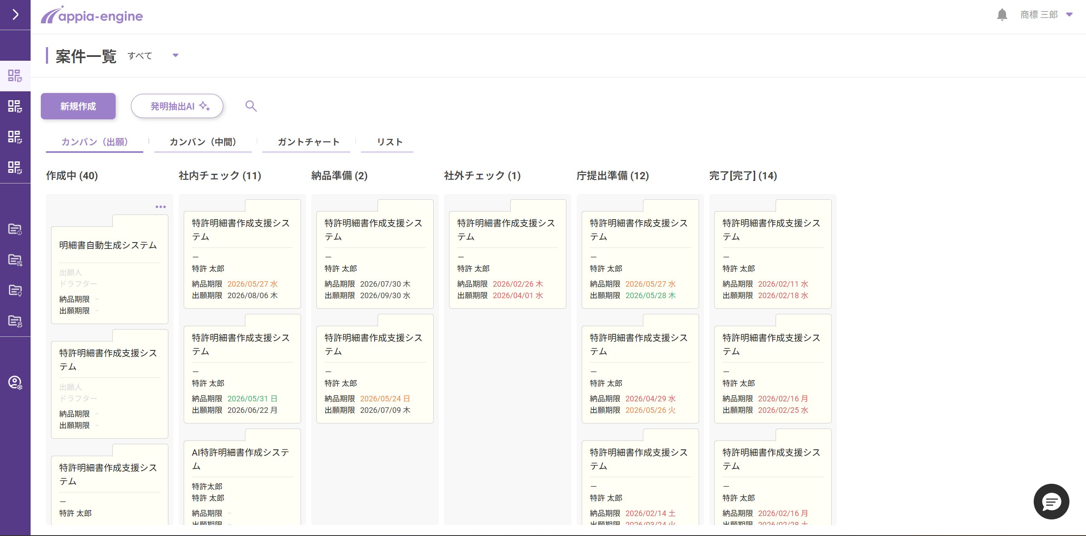Click the 社外チェック (1) column header
This screenshot has height=536, width=1086.
(482, 176)
